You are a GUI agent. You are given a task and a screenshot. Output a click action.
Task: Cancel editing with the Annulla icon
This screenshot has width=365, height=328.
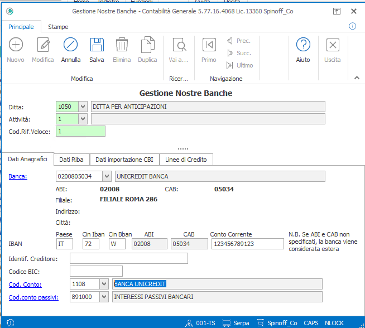[x=70, y=45]
